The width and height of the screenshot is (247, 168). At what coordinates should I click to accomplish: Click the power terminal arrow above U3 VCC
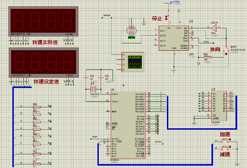(x=179, y=11)
